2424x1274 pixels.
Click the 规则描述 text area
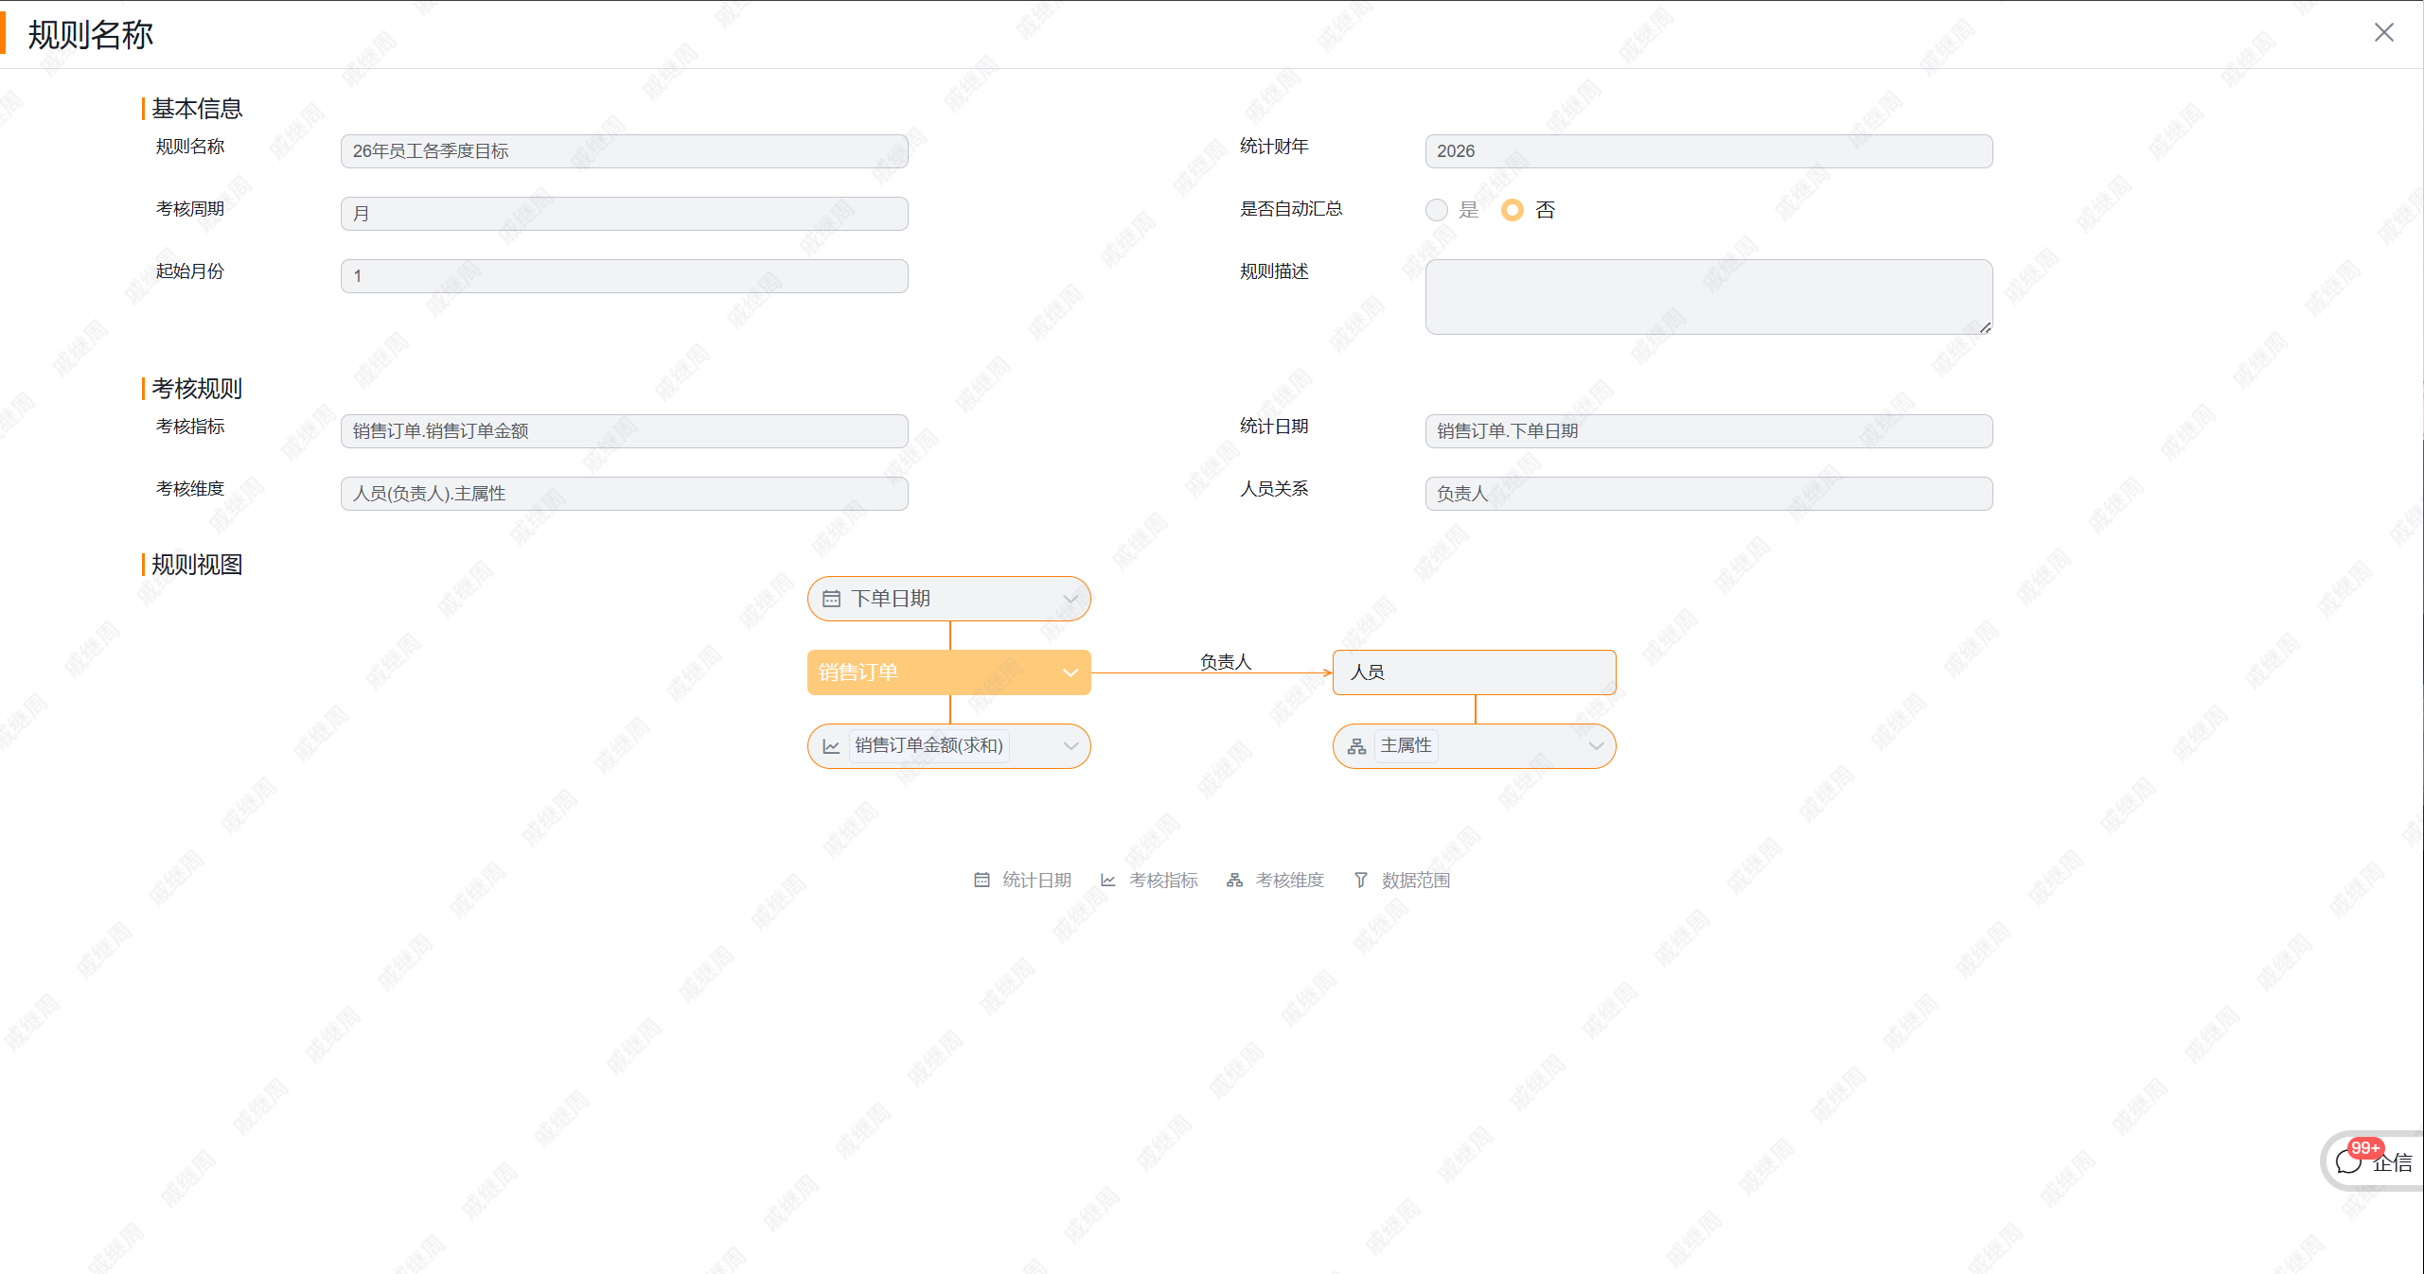tap(1708, 297)
